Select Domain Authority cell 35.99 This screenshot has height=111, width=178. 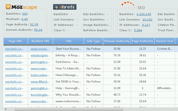coord(117,49)
